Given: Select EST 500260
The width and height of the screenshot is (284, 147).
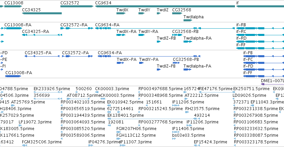Looking at the screenshot, I should tap(84, 89).
